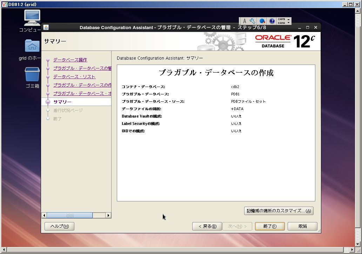Go to プラガブル・データベースの作成 step link
The image size is (362, 254).
pos(82,85)
